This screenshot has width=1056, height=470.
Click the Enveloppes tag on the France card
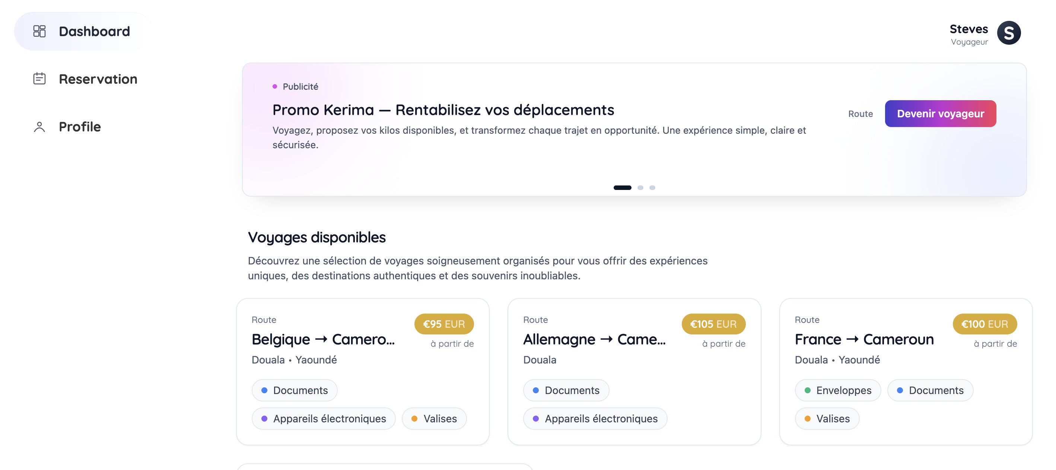coord(837,390)
